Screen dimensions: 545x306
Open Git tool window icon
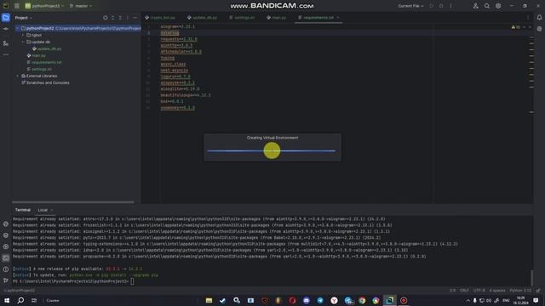point(6,280)
